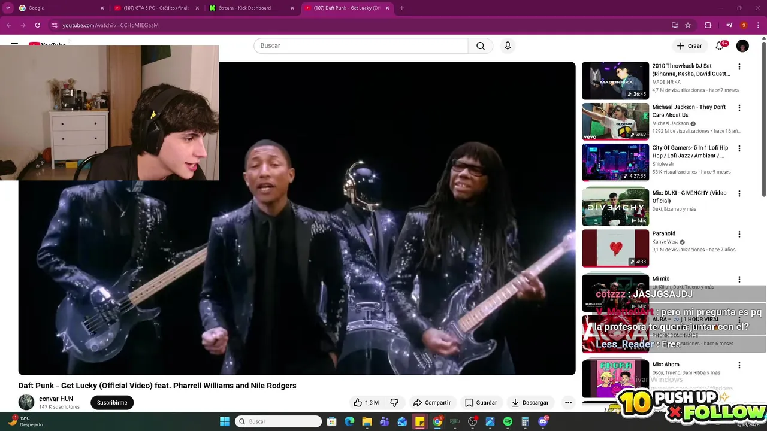Click the Descargar download button
The image size is (767, 431).
tap(530, 403)
